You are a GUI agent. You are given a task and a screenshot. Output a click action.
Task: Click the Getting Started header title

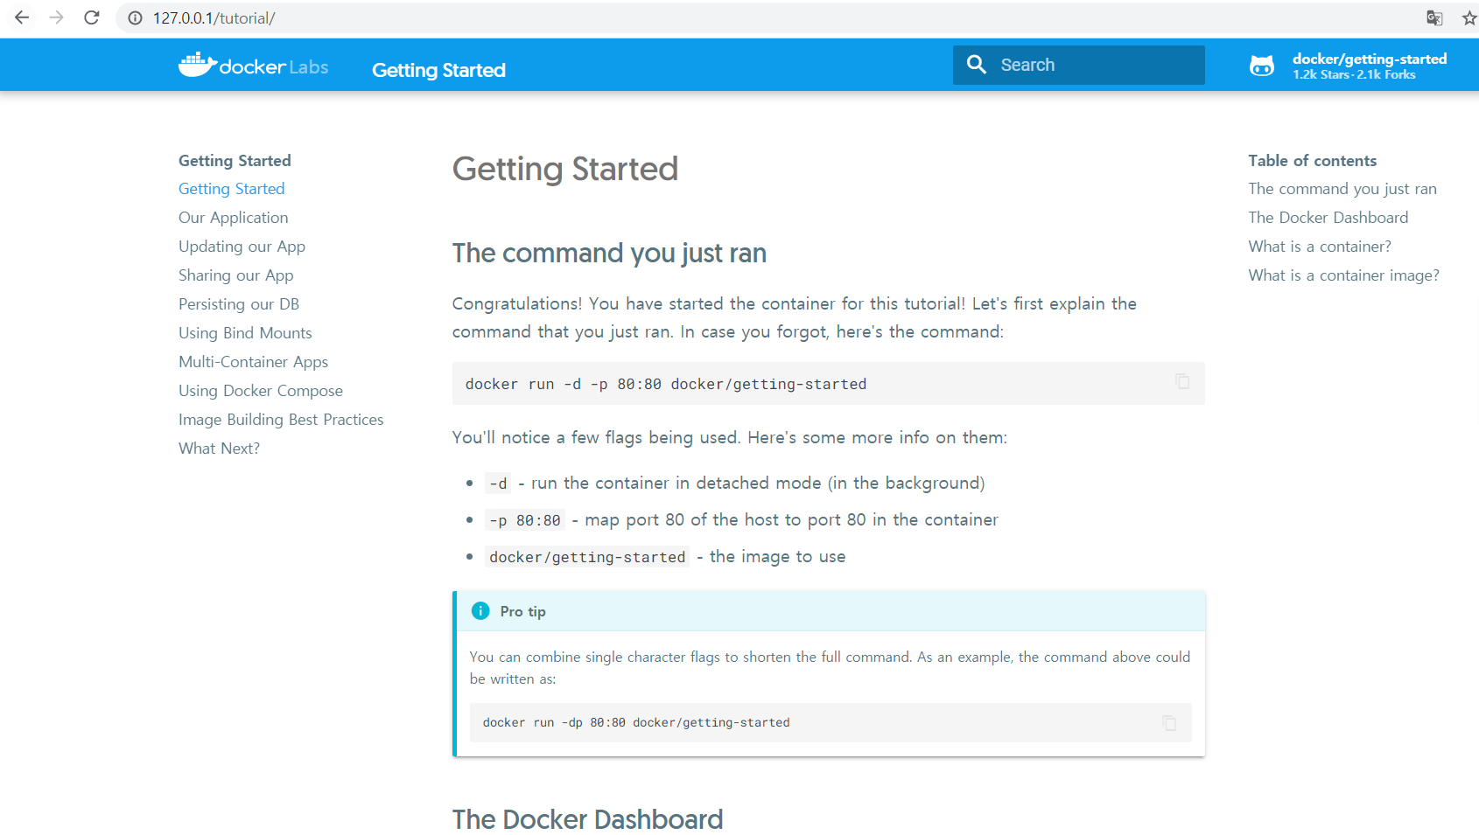coord(438,70)
